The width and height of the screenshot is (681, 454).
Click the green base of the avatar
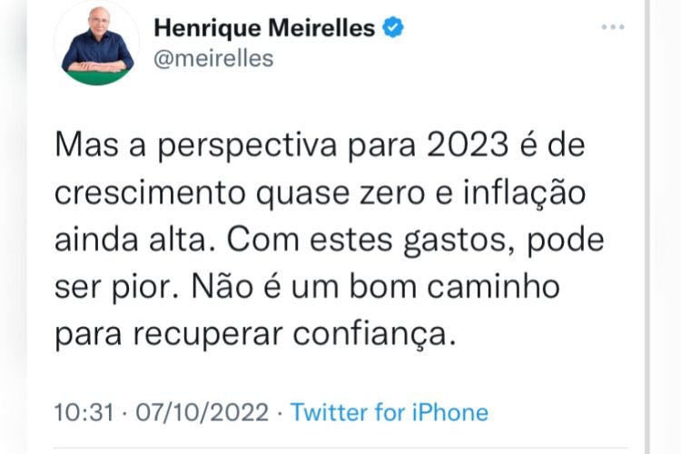(x=97, y=77)
